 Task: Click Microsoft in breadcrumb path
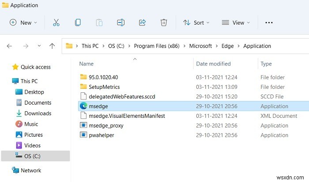(200, 46)
